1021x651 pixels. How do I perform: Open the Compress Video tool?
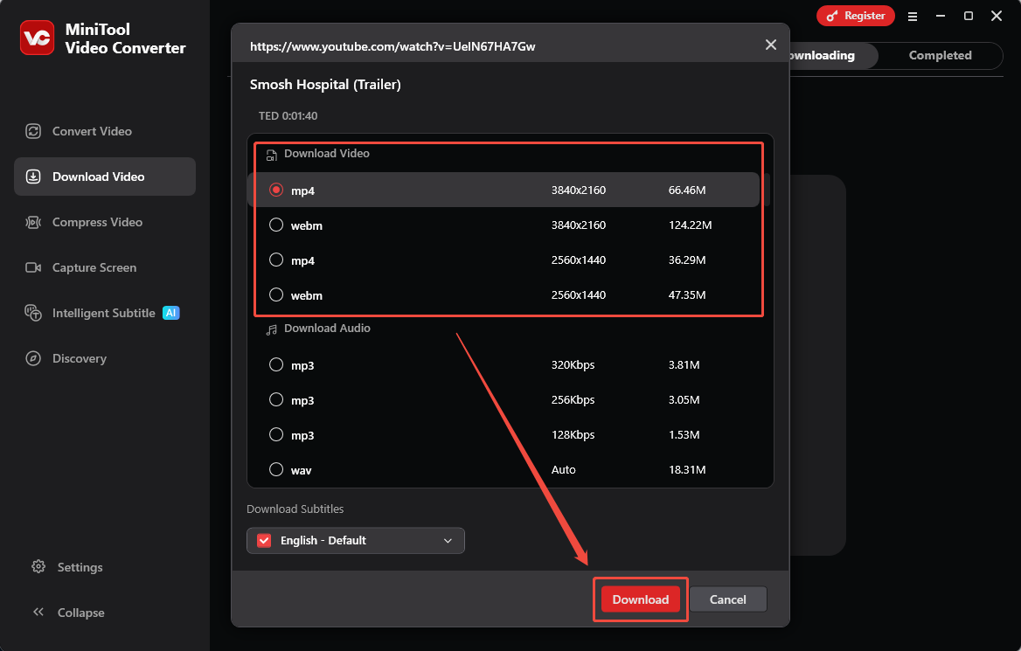coord(96,222)
